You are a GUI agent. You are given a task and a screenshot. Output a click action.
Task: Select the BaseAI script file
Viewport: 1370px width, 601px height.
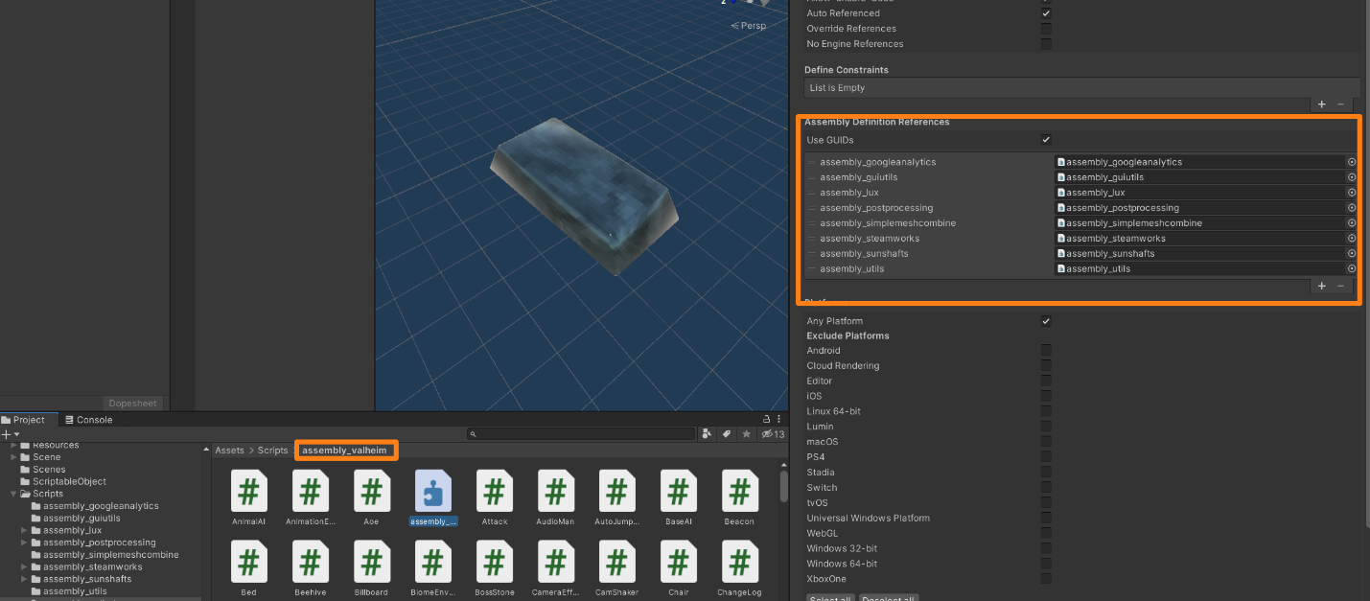click(x=678, y=497)
